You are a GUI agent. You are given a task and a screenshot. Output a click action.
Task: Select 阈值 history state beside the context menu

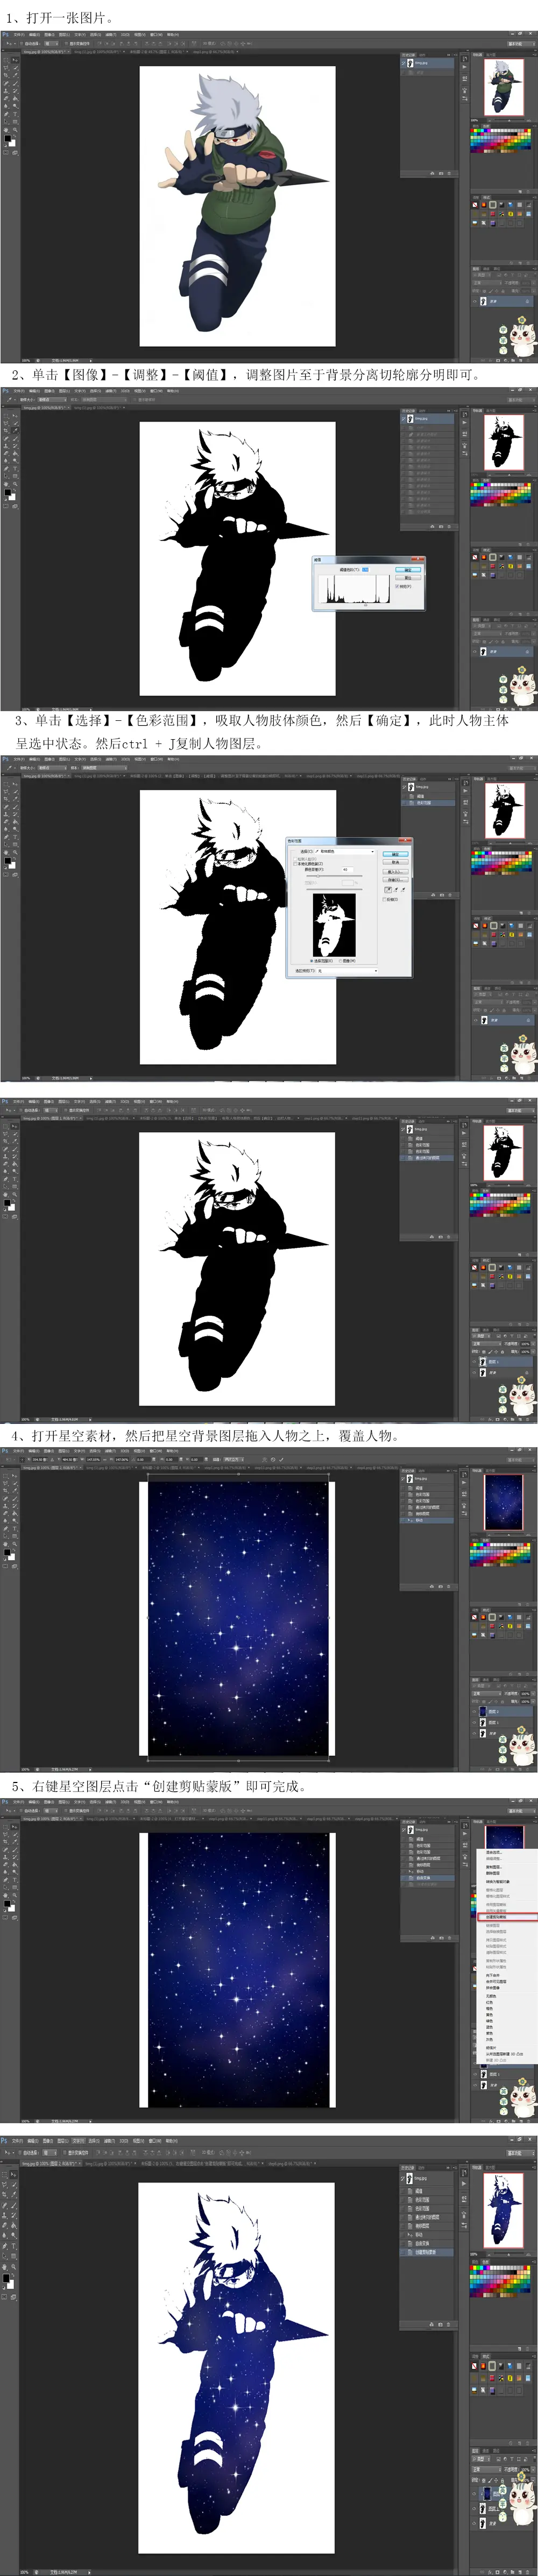point(428,1839)
